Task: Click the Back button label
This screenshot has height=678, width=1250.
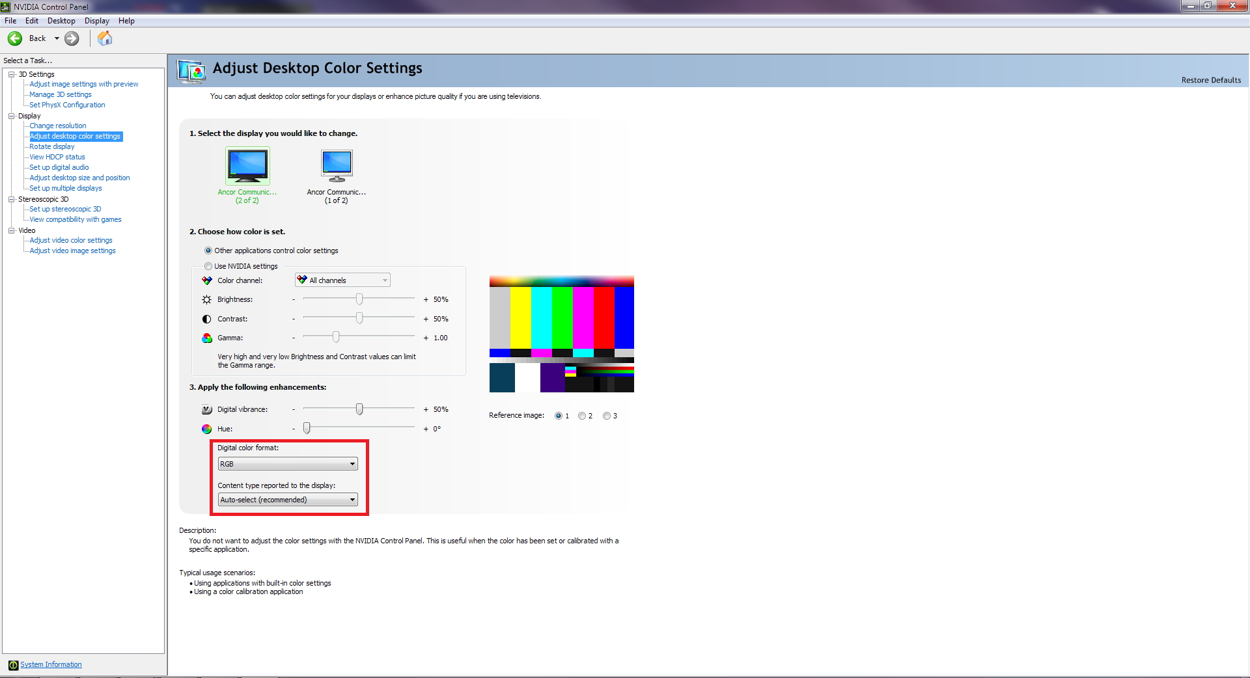Action: point(38,38)
